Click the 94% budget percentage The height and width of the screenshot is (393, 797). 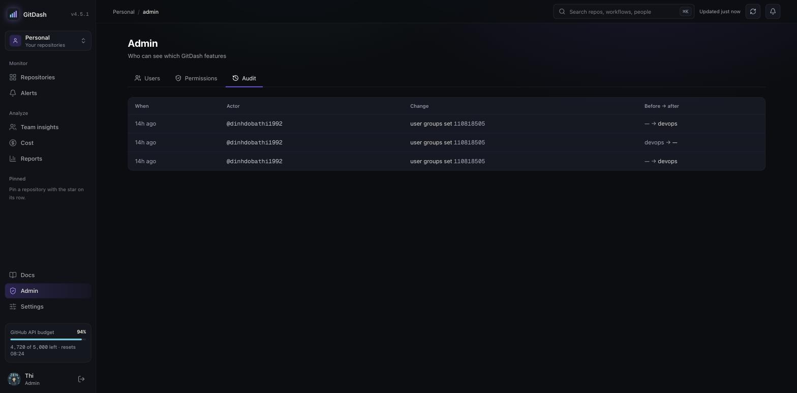81,332
